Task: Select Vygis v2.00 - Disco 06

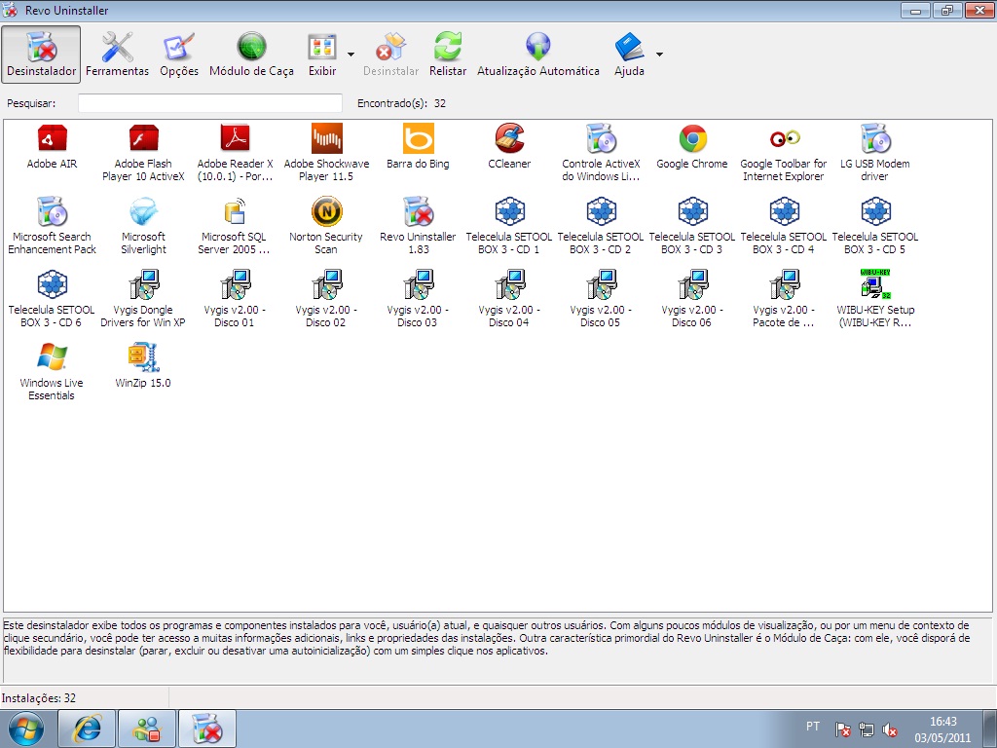Action: [692, 300]
